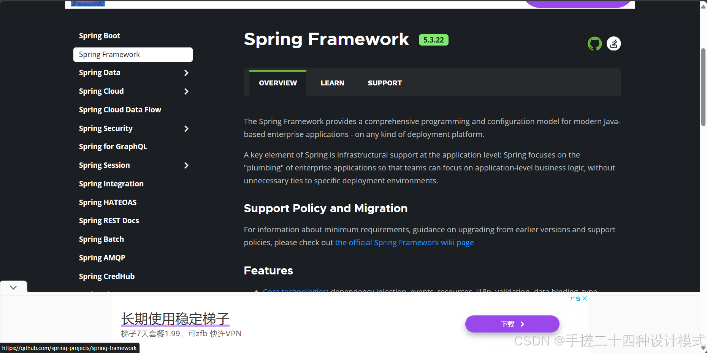Switch to the OVERVIEW tab
The image size is (707, 353).
click(x=278, y=83)
